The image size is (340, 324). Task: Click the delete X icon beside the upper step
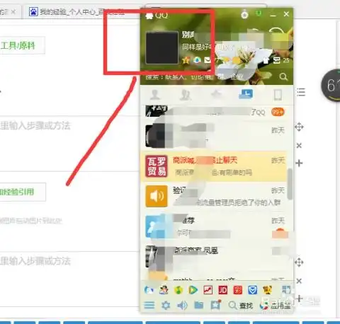[x=299, y=146]
